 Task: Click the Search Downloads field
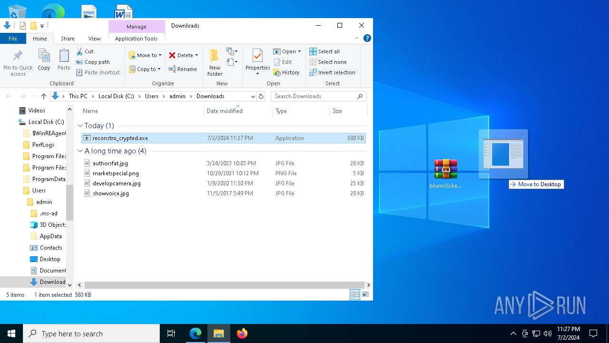[x=318, y=96]
